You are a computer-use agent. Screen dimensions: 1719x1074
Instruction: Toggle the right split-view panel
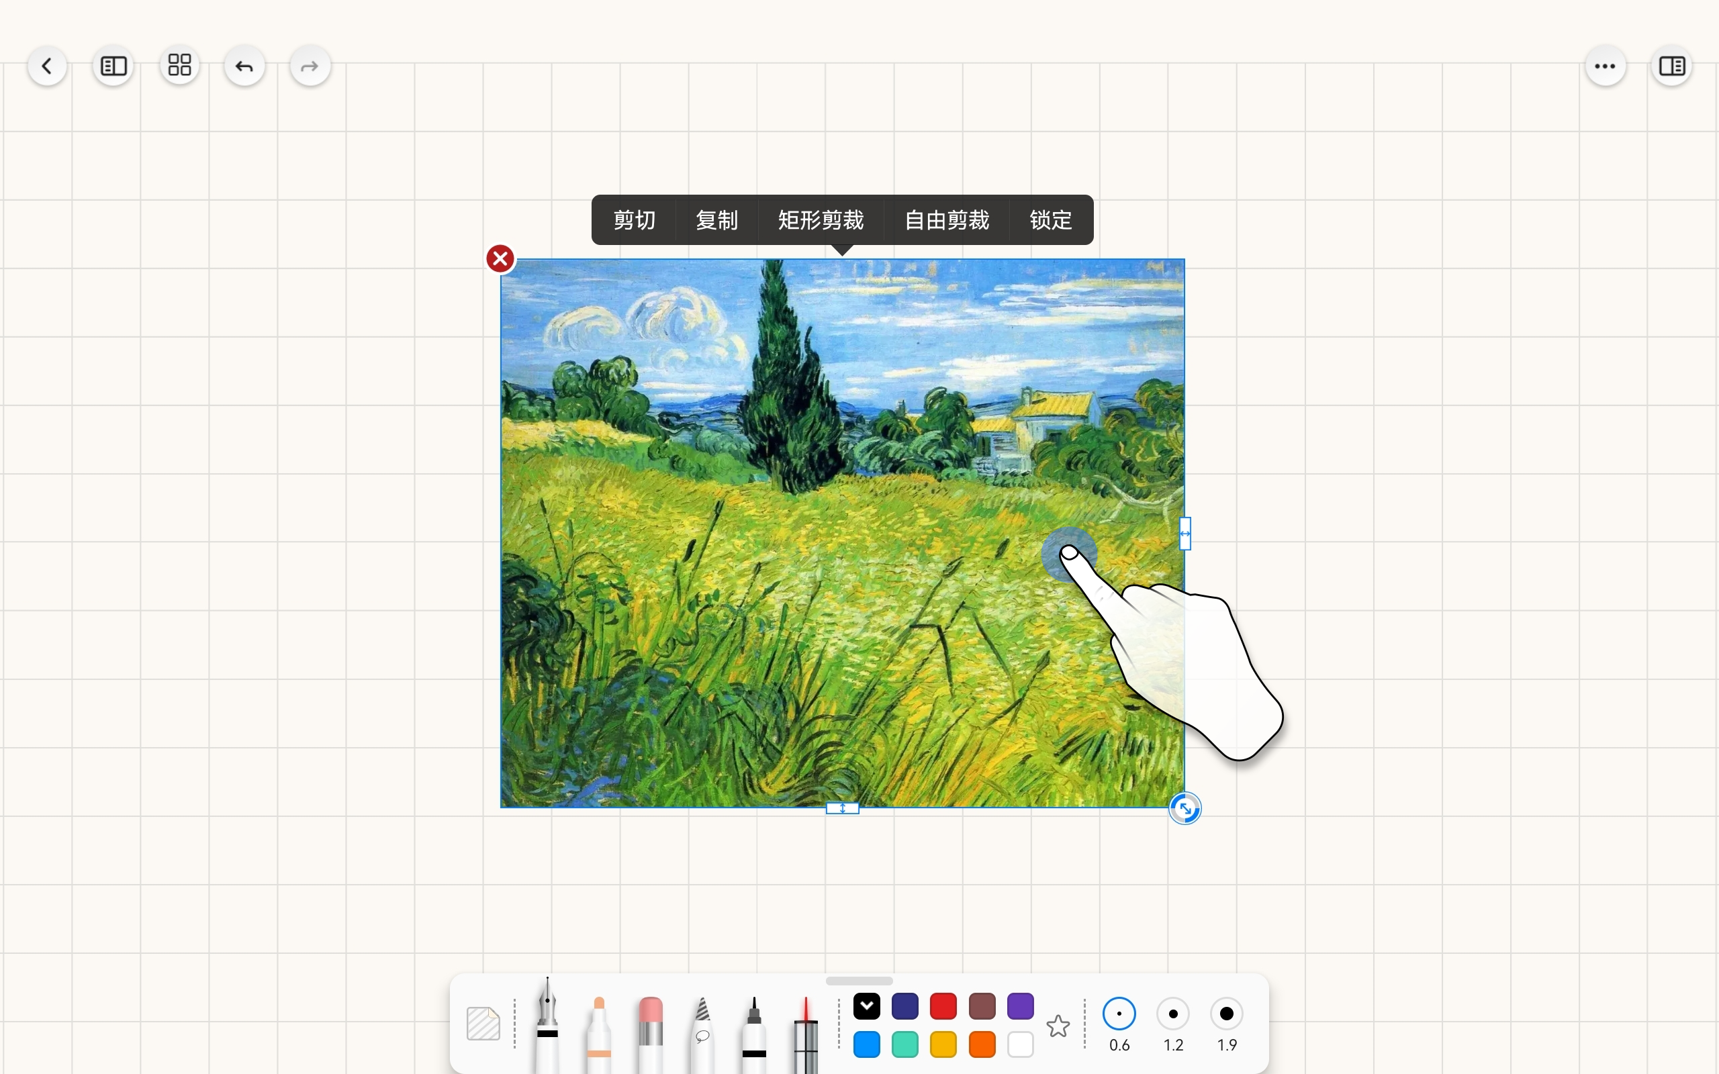(1672, 66)
